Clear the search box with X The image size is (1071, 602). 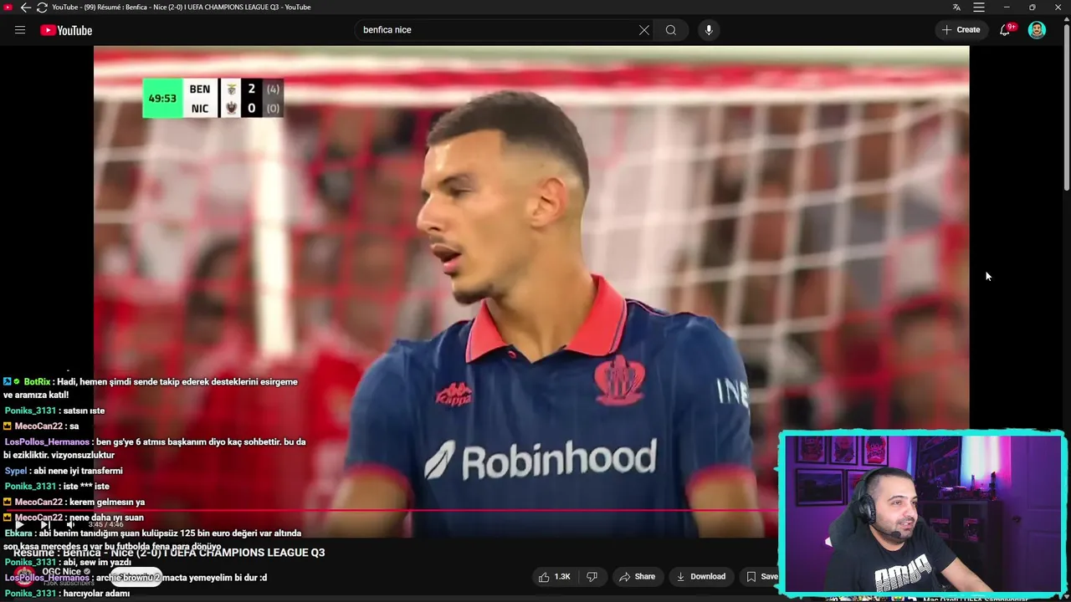pyautogui.click(x=644, y=30)
